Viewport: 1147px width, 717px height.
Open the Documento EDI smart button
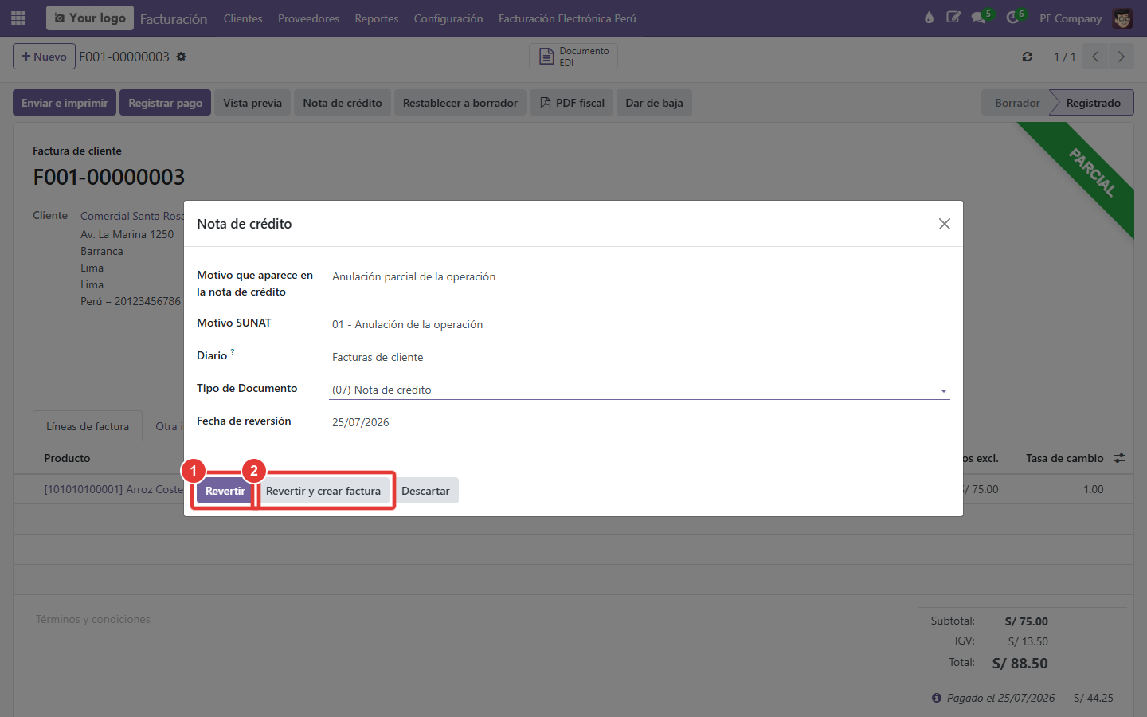click(x=573, y=57)
